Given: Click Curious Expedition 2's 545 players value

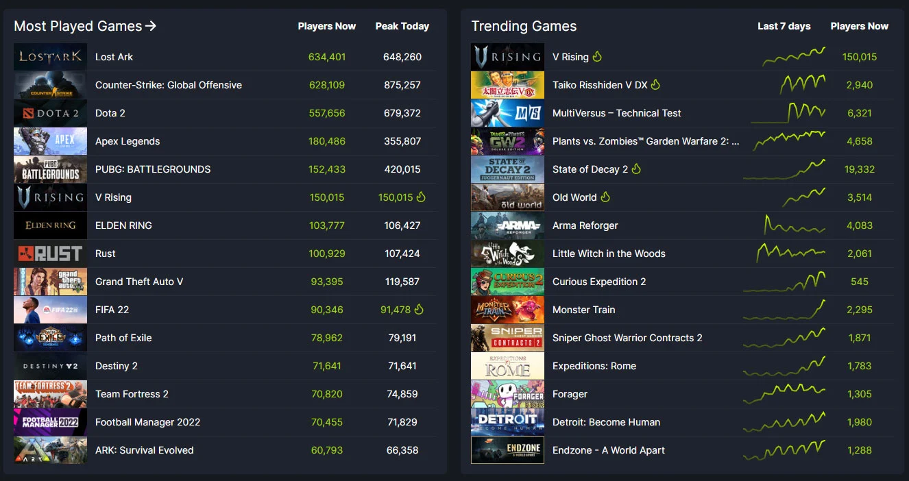Looking at the screenshot, I should click(860, 282).
